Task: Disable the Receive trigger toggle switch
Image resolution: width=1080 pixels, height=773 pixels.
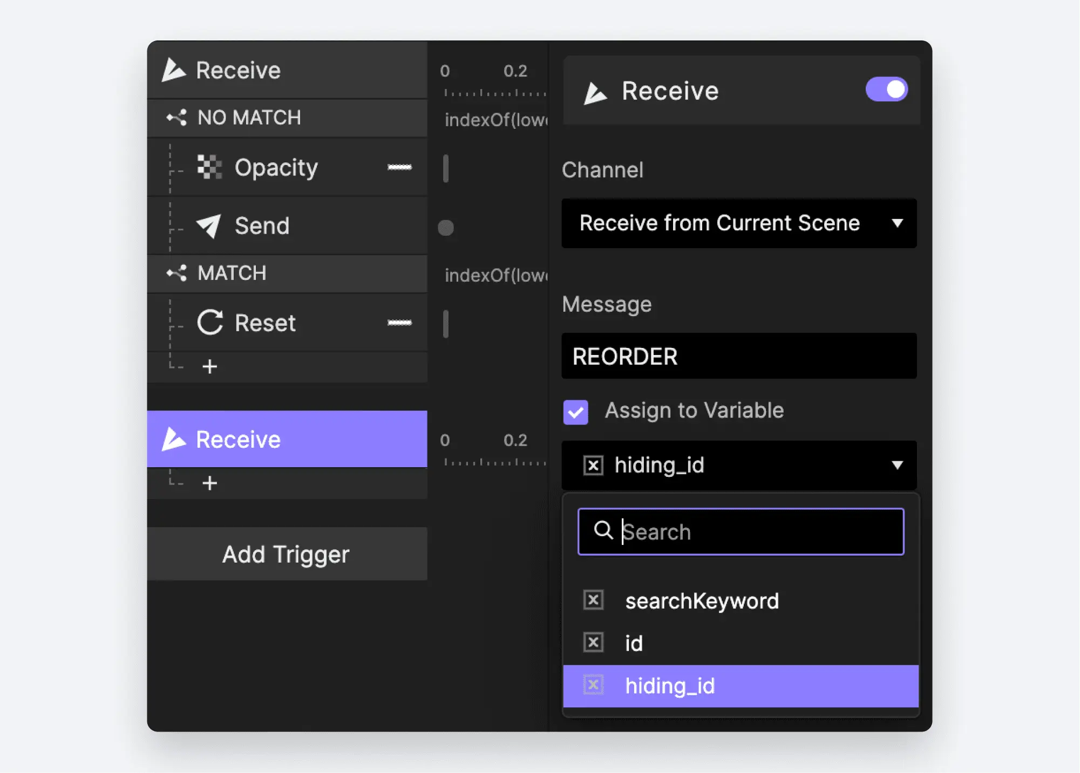Action: coord(886,90)
